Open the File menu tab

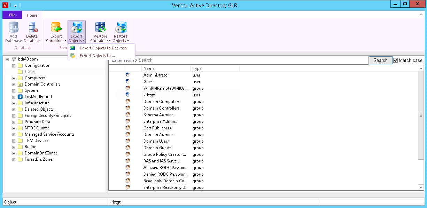(12, 15)
